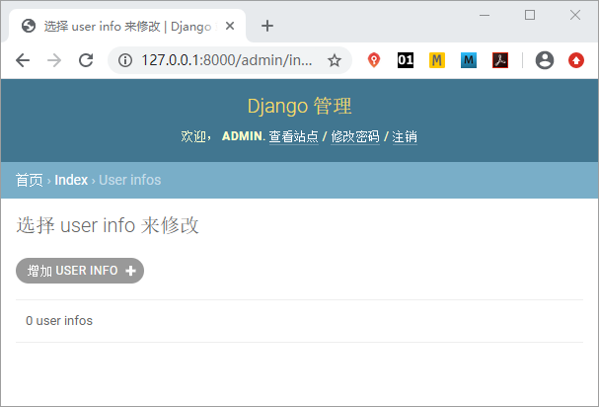Go to 首页 in the breadcrumb
Viewport: 599px width, 407px height.
30,180
